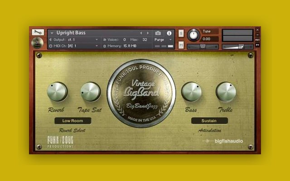This screenshot has height=181, width=290.
Task: Click the Voices count value 0
Action: 125,40
